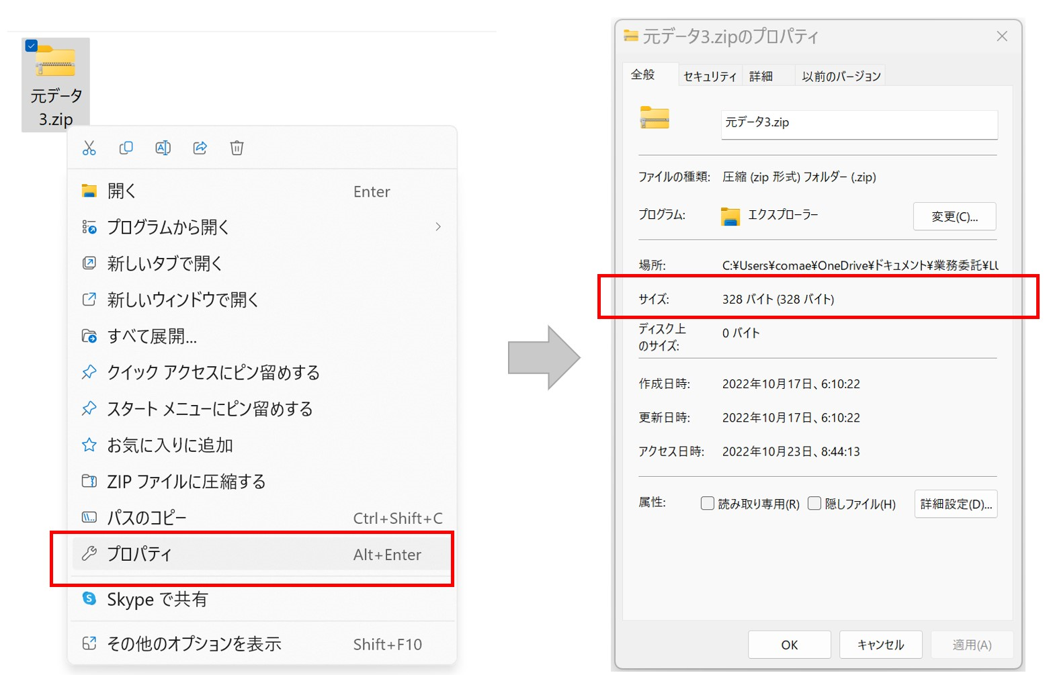Viewport: 1049px width, 675px height.
Task: Select the Rename icon in the context menu
Action: tap(163, 148)
